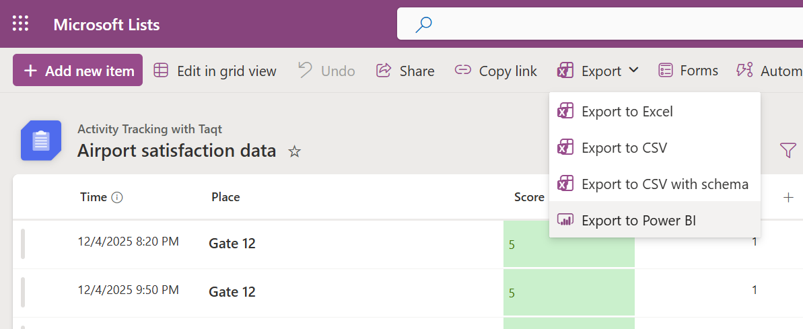Click icon beside Export to CSV with schema
Screen dimensions: 803x329
click(565, 183)
